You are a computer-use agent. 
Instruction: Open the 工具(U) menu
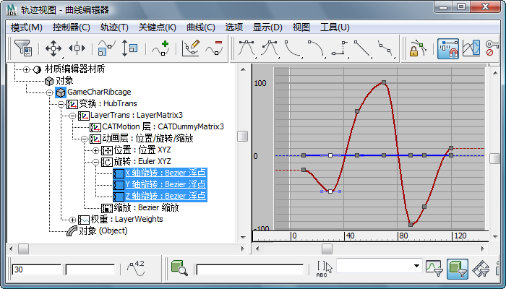point(335,27)
